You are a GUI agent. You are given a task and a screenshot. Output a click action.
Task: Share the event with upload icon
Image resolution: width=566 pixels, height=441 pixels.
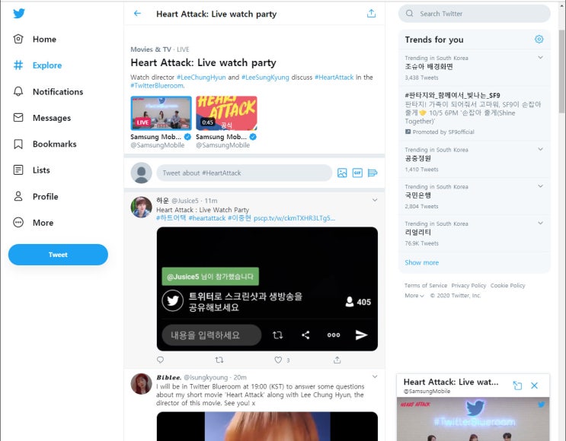coord(371,14)
